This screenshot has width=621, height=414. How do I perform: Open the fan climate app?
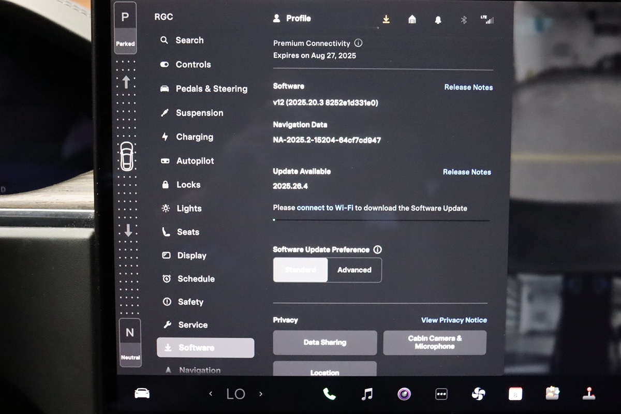(479, 394)
